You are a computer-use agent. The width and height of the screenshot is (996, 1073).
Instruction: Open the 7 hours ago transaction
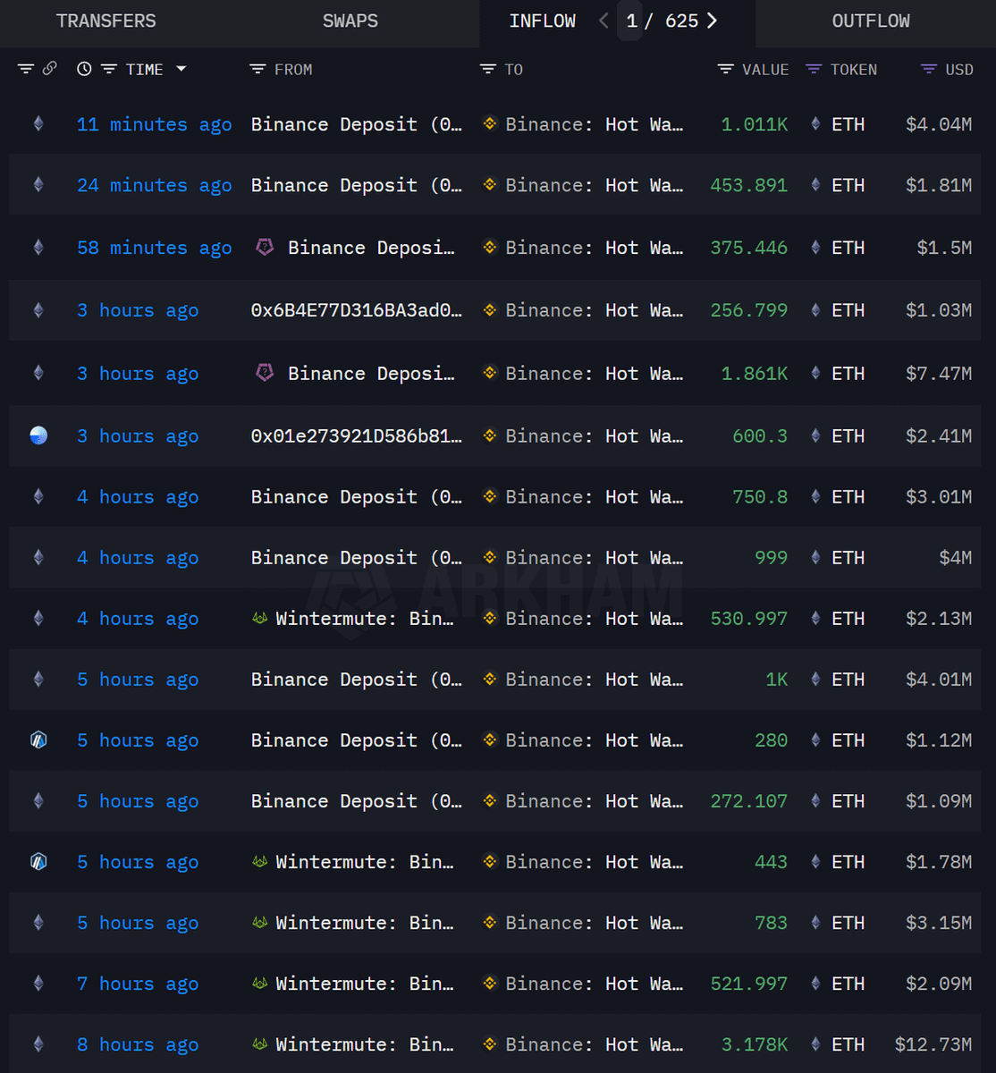(138, 984)
